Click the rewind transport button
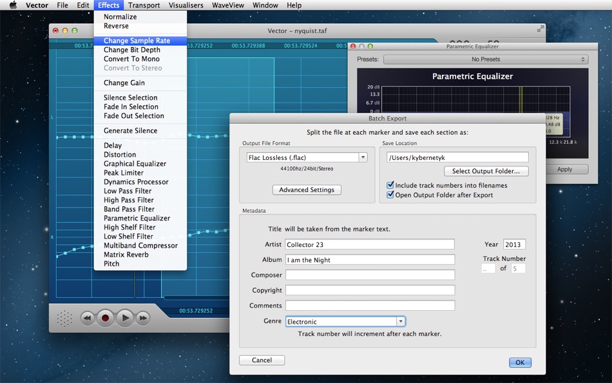 tap(88, 318)
